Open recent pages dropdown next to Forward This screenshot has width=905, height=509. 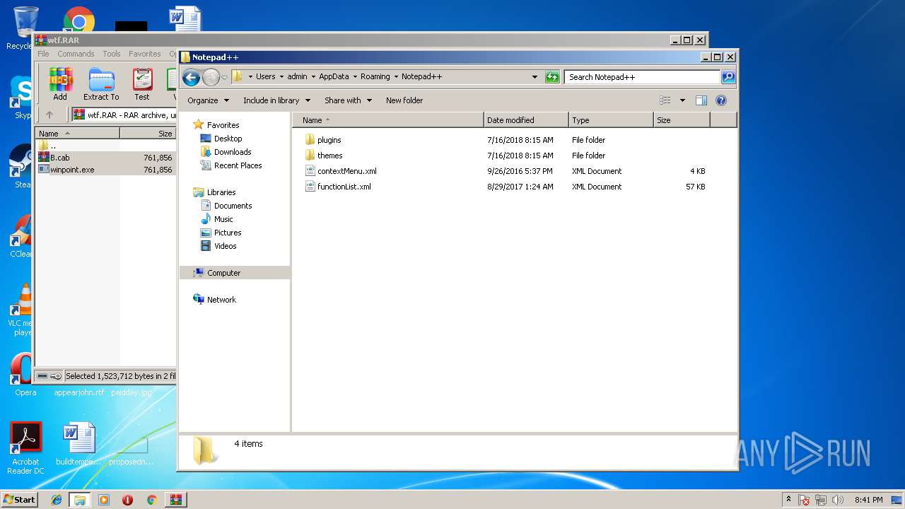tap(224, 77)
